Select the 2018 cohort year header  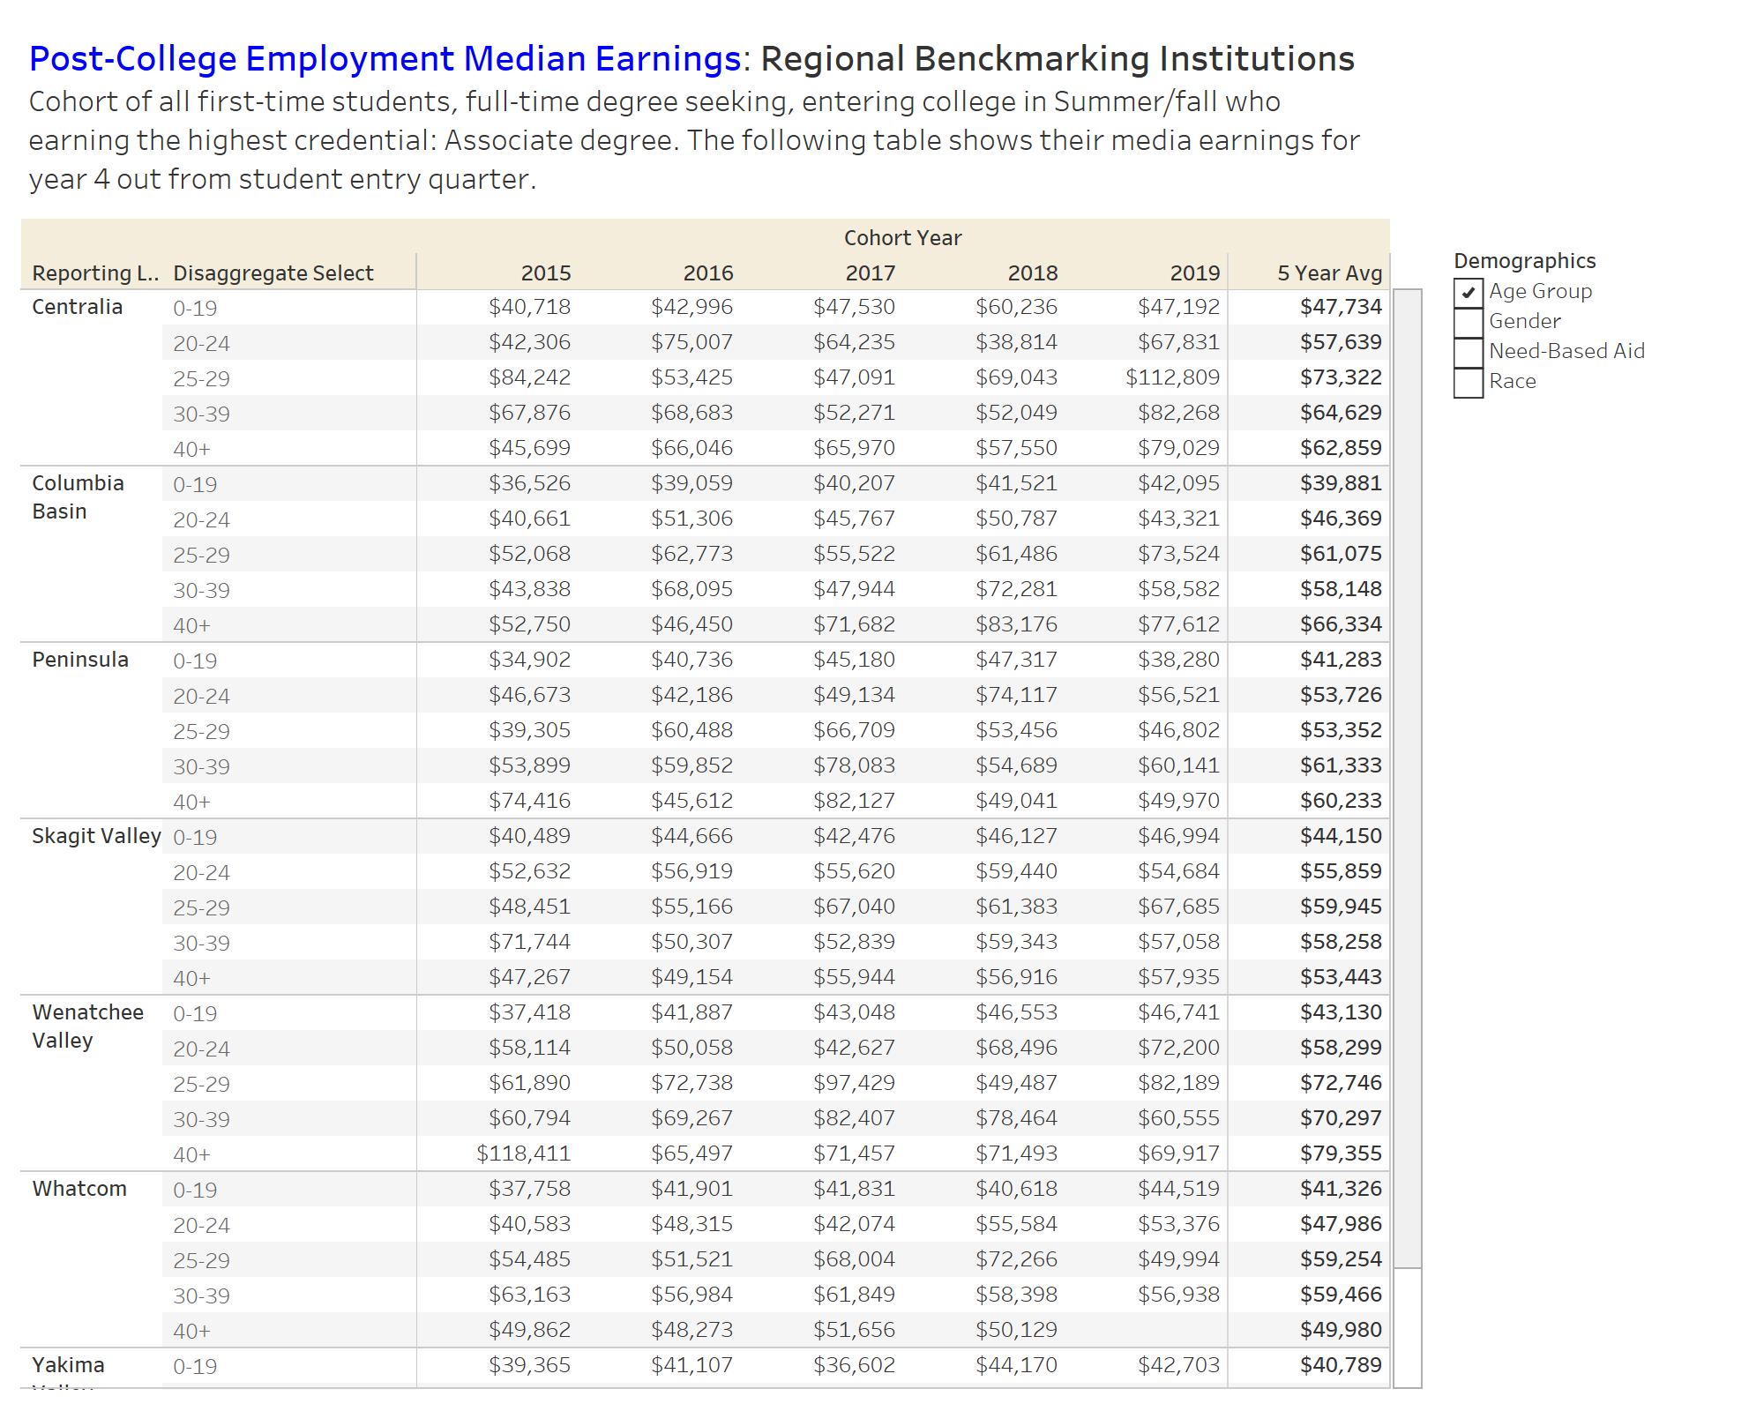1033,273
